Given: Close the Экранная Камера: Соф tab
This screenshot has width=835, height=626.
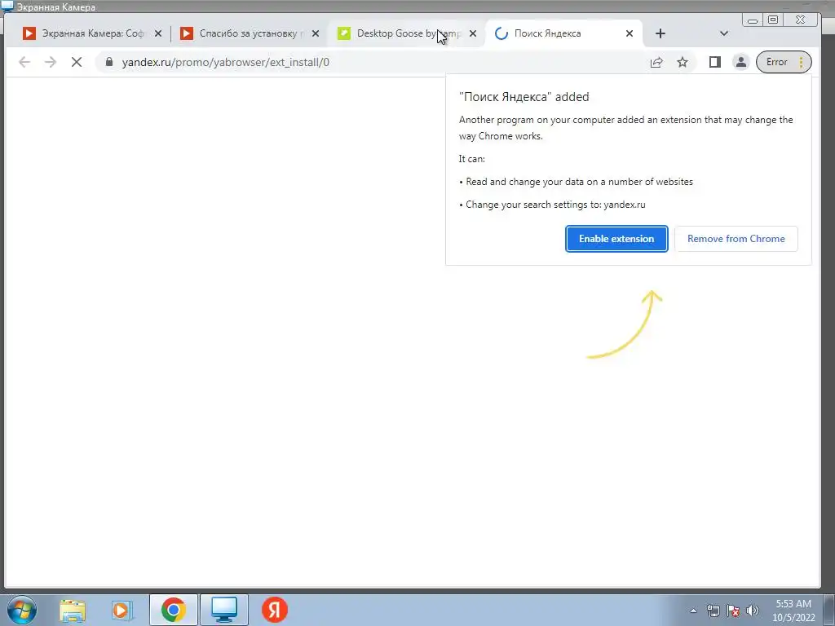Looking at the screenshot, I should click(158, 33).
